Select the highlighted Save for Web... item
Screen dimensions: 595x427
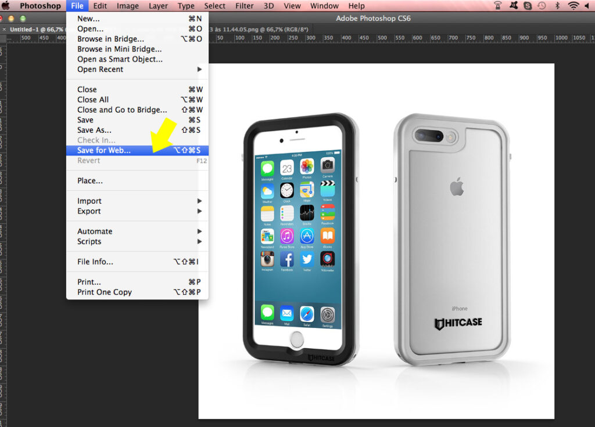pos(137,150)
